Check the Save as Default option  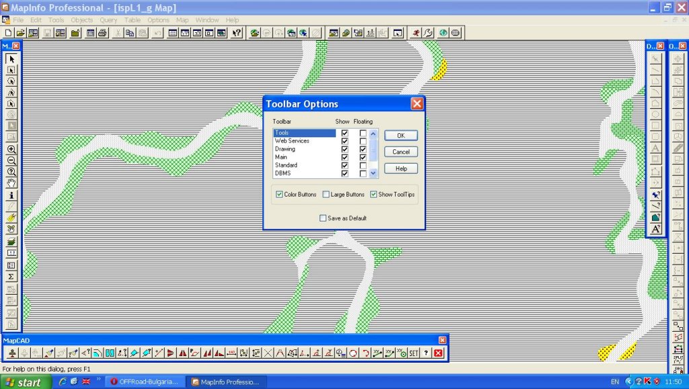tap(323, 218)
